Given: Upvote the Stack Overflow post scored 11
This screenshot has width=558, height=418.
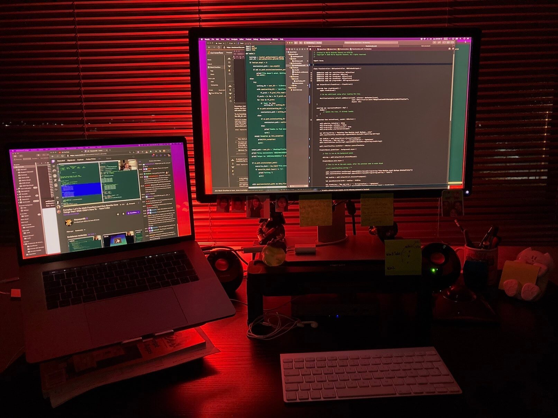Looking at the screenshot, I should click(x=229, y=58).
